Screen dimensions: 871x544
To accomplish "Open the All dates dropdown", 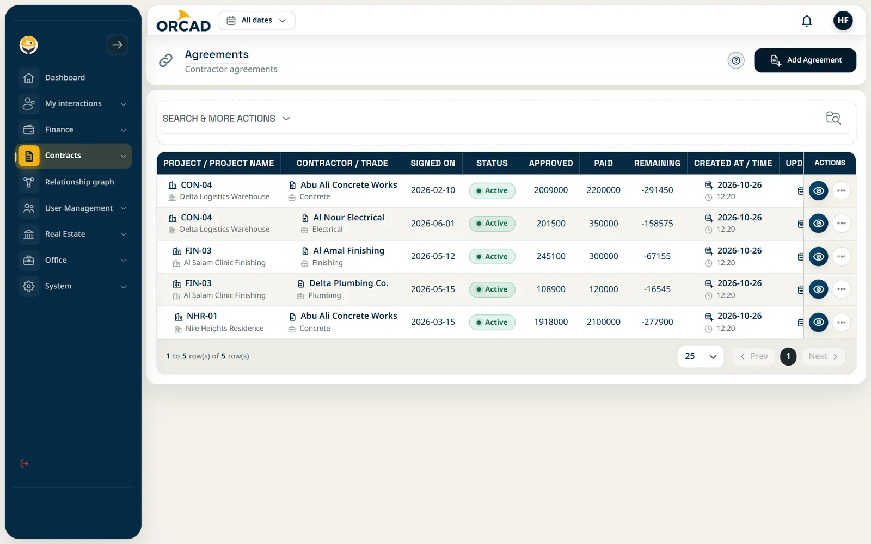I will (x=256, y=21).
